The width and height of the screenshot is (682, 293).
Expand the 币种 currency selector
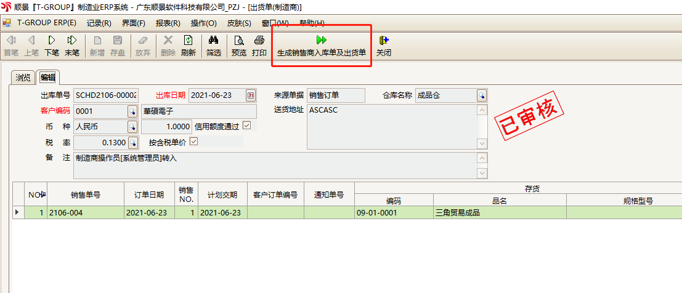(x=132, y=127)
